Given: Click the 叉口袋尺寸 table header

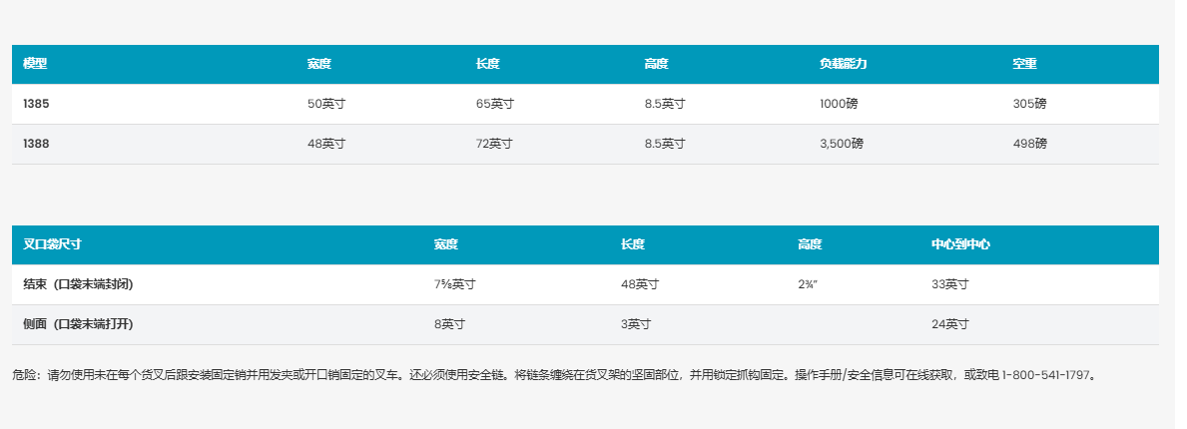Looking at the screenshot, I should coord(52,244).
